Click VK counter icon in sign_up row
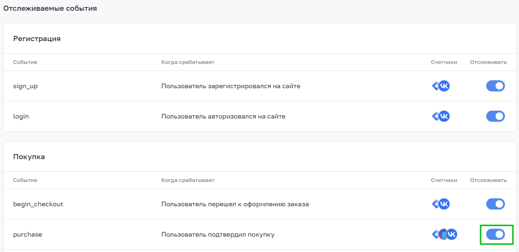This screenshot has height=252, width=519. [x=444, y=86]
